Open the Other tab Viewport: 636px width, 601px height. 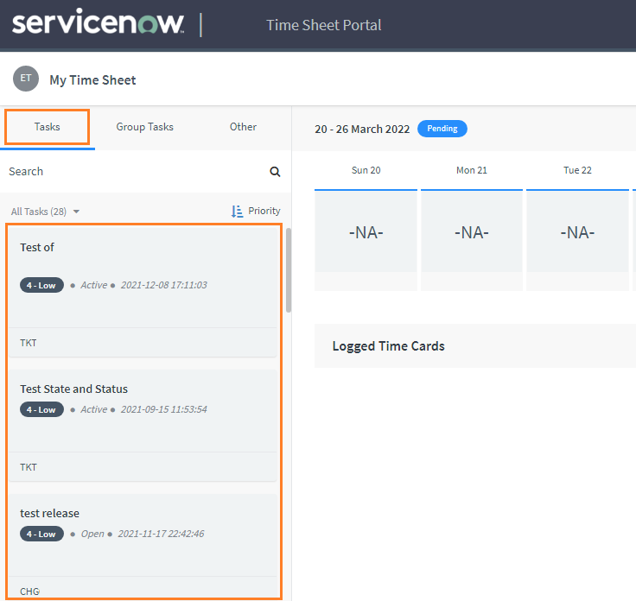click(243, 127)
